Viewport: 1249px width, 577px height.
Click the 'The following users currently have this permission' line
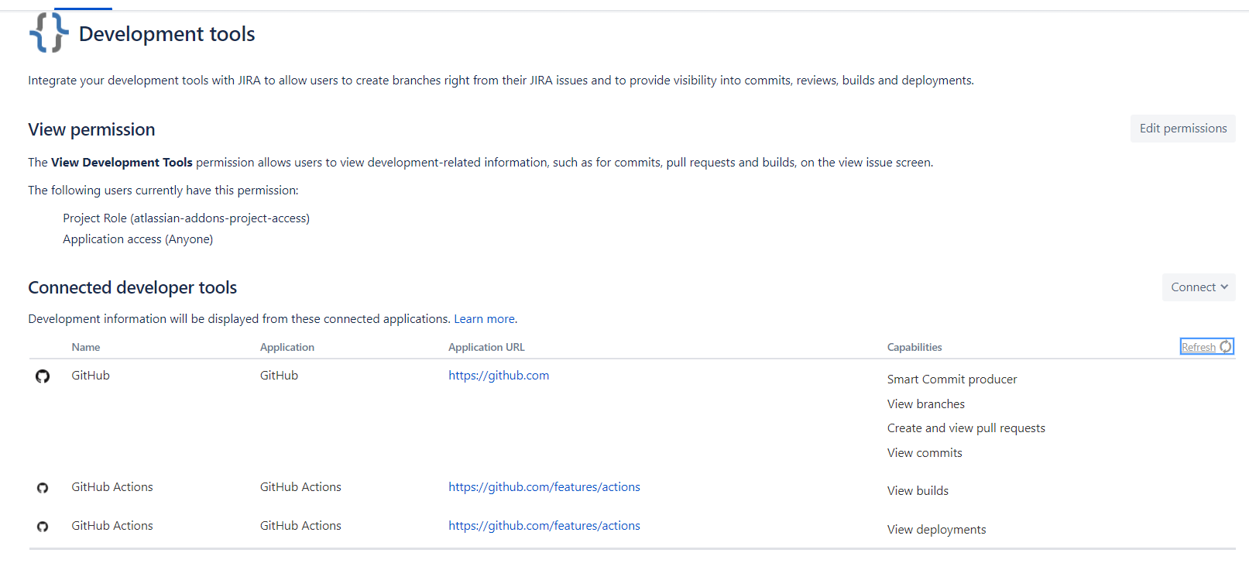tap(163, 191)
